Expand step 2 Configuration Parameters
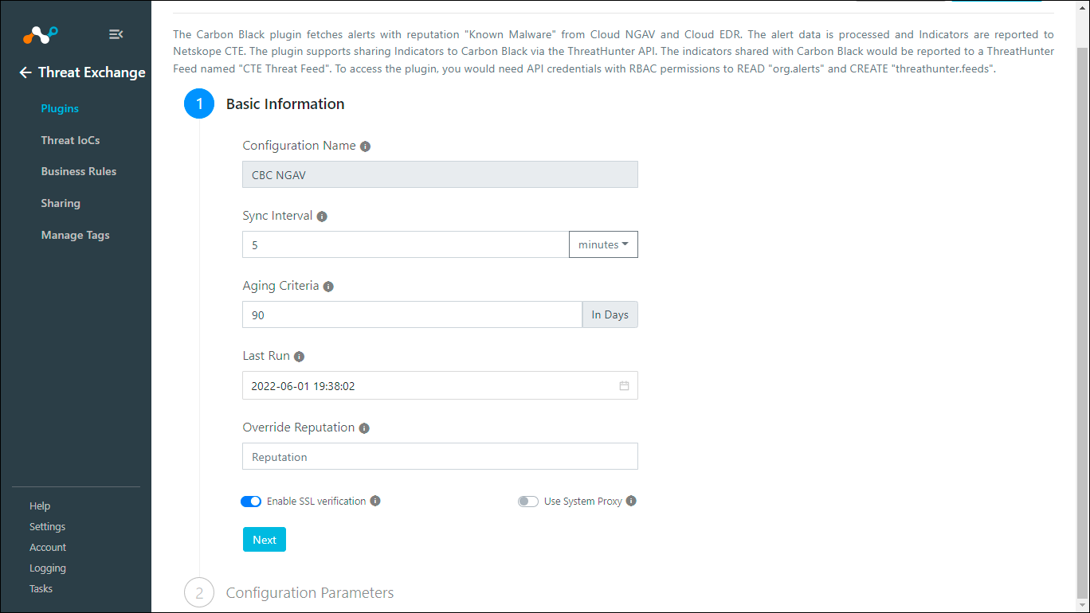The image size is (1090, 613). click(x=310, y=592)
